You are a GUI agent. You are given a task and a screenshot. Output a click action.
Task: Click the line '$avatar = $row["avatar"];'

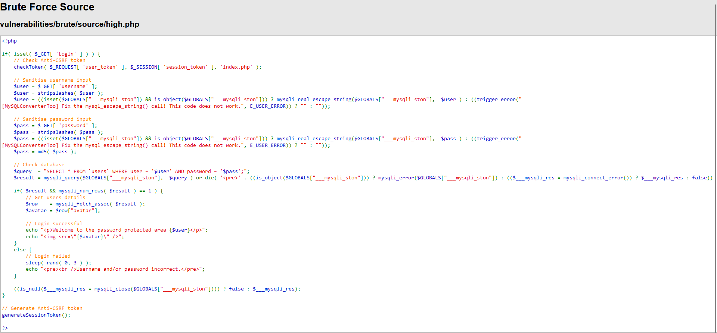(x=63, y=211)
